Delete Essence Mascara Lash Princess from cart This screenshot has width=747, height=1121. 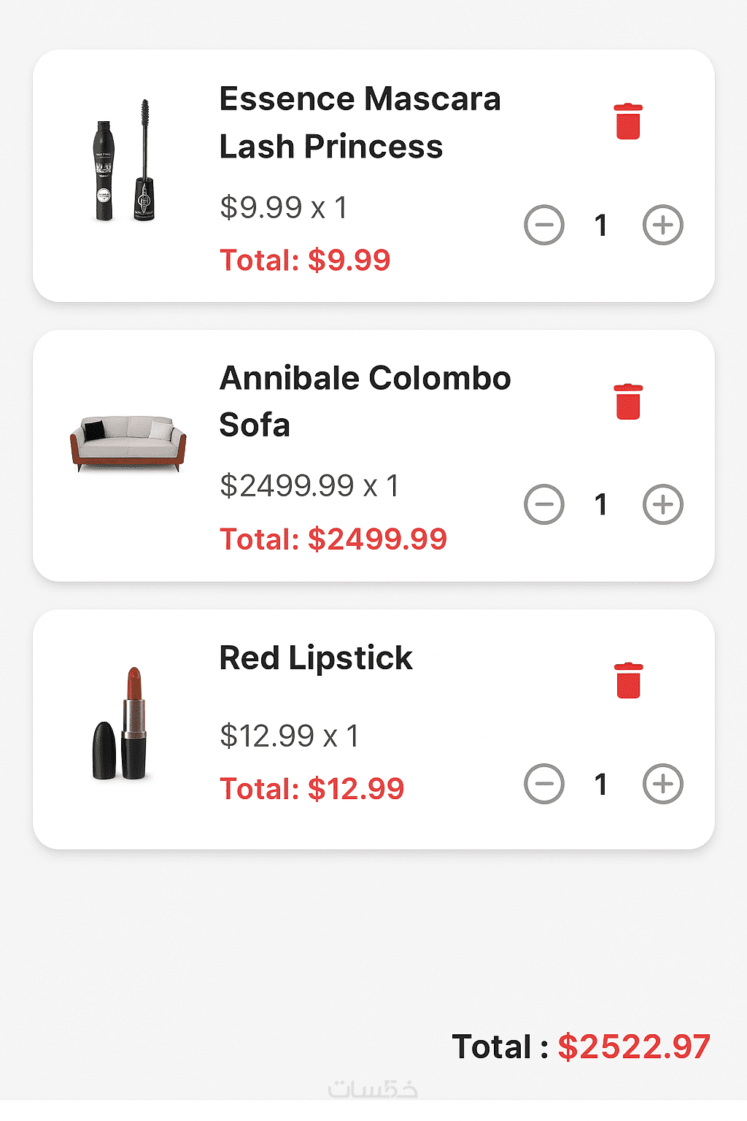[627, 121]
